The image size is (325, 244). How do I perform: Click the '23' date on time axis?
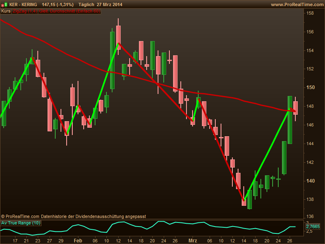pyautogui.click(x=38, y=241)
